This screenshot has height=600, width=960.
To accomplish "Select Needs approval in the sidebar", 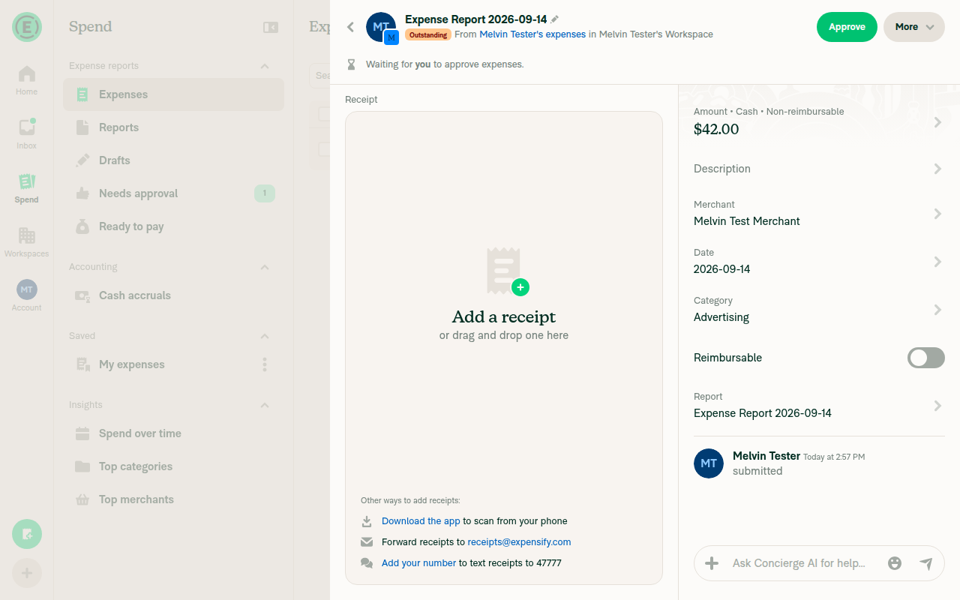I will [173, 193].
